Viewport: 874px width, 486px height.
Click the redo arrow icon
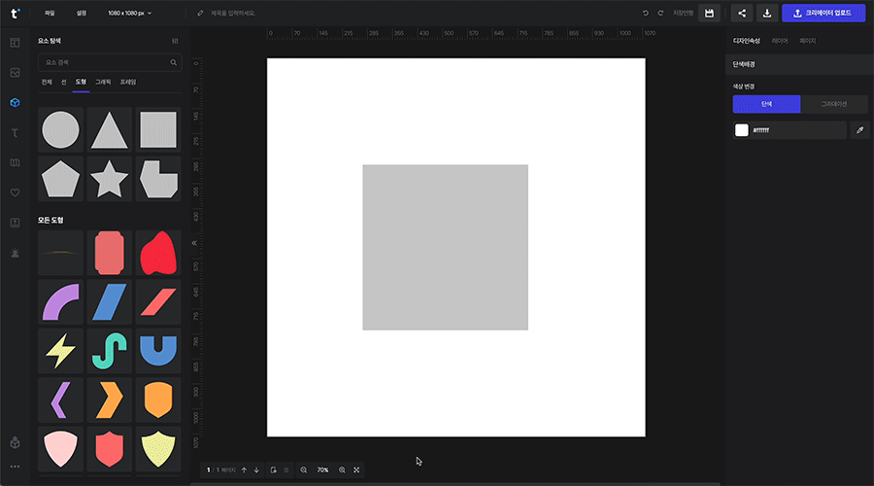tap(660, 14)
